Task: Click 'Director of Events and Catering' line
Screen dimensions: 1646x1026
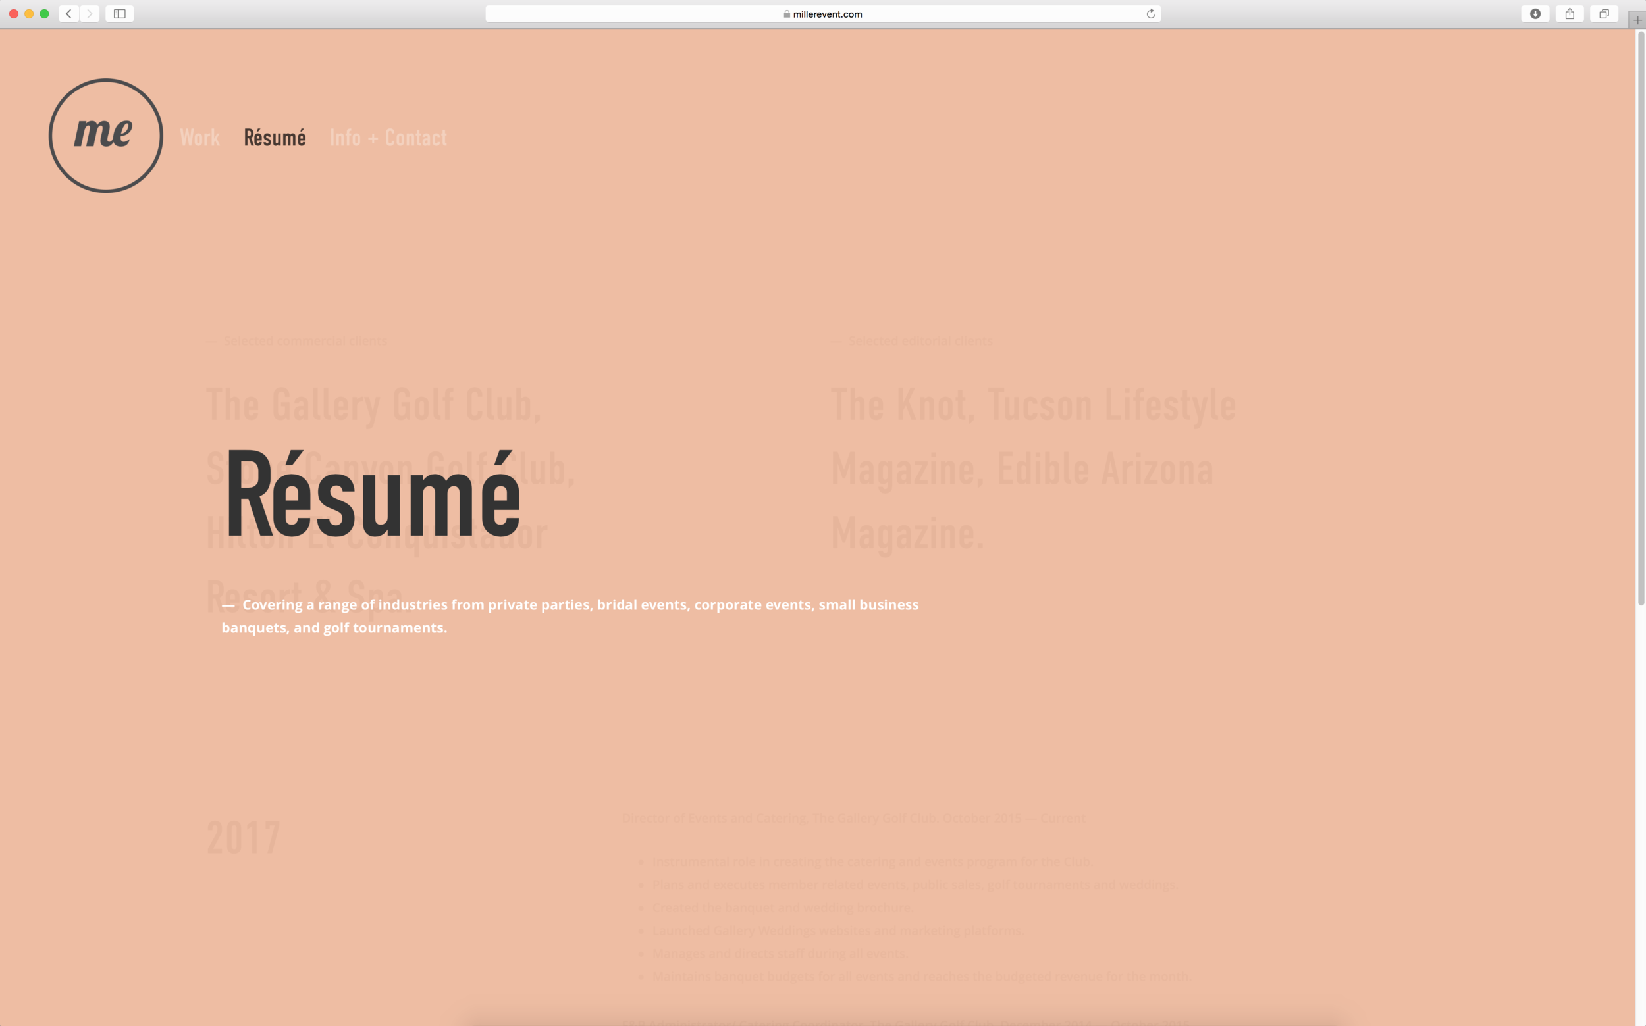Action: tap(854, 818)
